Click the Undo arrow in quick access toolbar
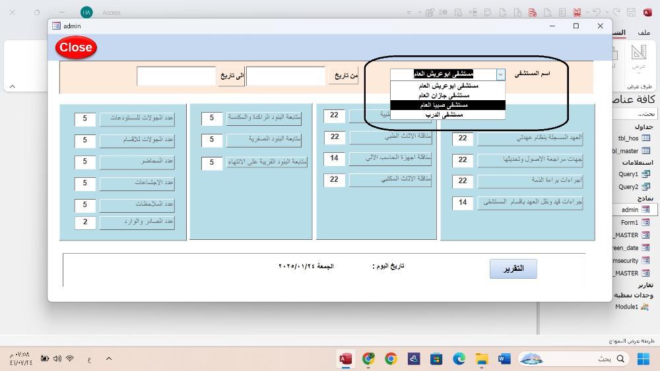This screenshot has height=371, width=660. [x=596, y=12]
